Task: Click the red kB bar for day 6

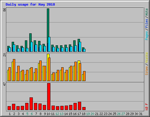Action: click(x=31, y=104)
